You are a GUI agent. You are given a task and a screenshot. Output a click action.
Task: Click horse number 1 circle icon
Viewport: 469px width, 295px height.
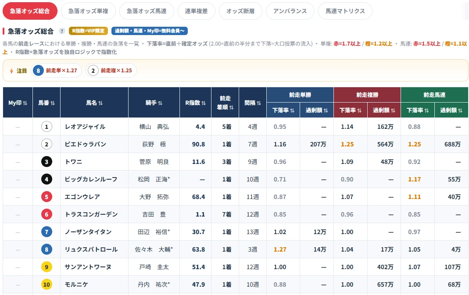click(47, 127)
